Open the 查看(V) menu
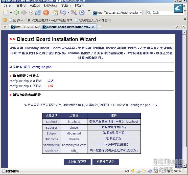Viewport: 188px width, 175px height. (21, 6)
